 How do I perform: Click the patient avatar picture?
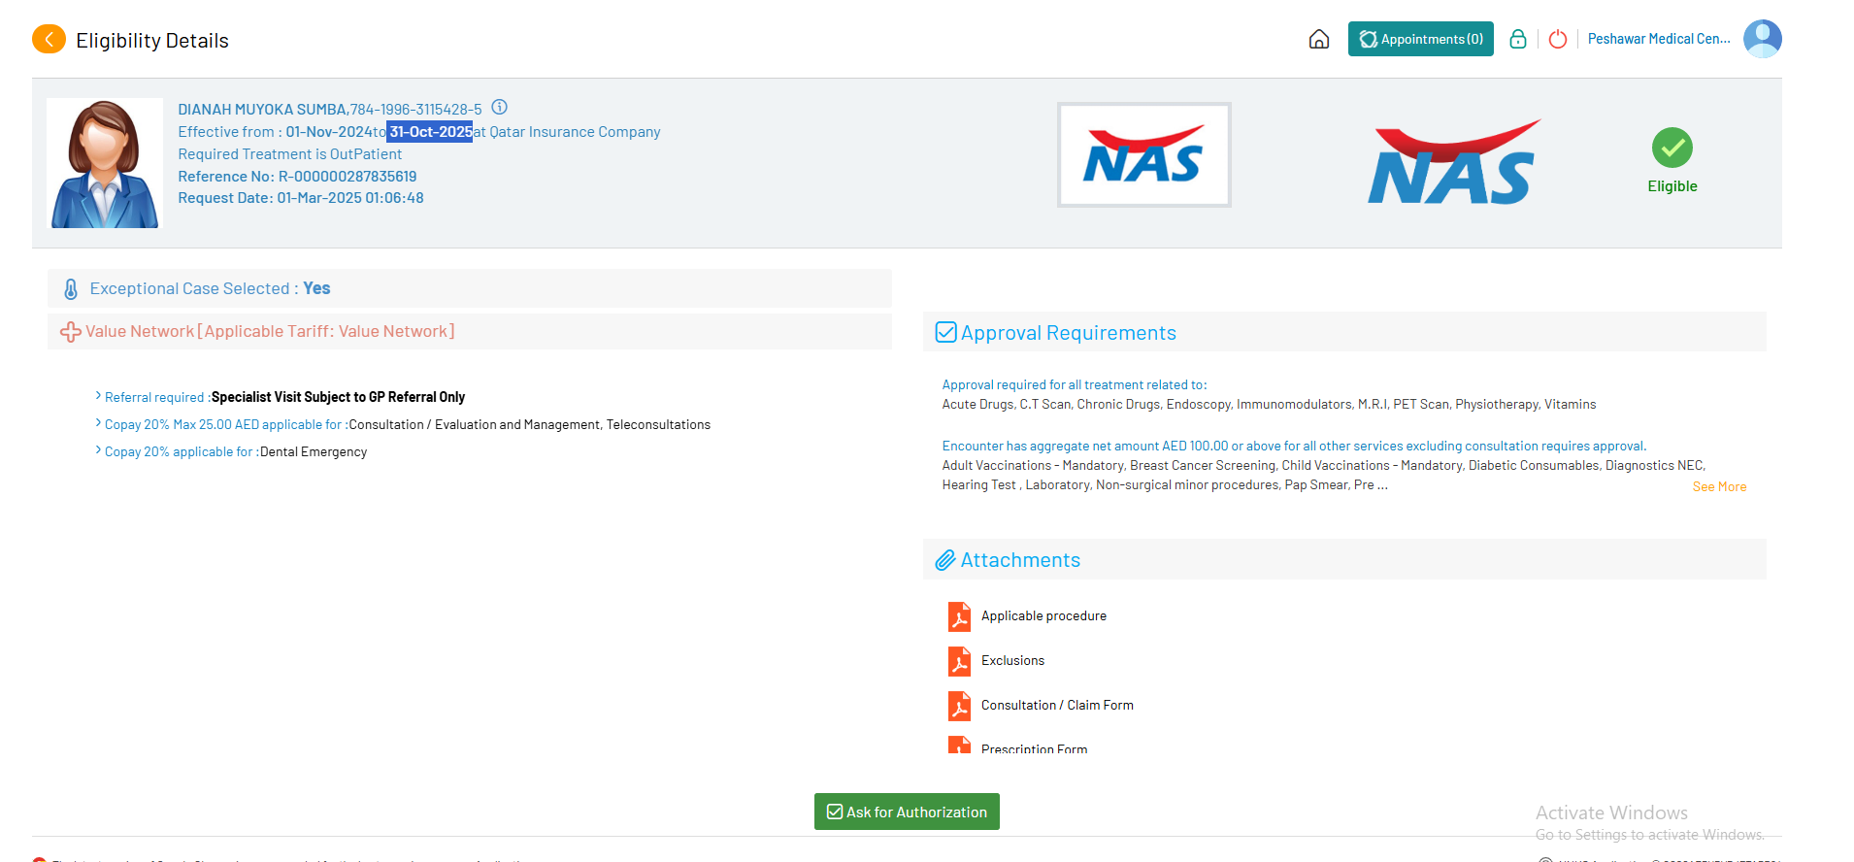[105, 163]
